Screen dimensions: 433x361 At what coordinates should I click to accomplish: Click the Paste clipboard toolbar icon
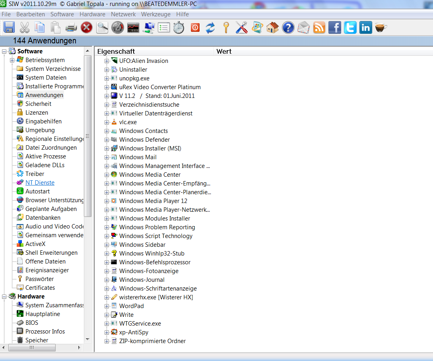coord(56,27)
